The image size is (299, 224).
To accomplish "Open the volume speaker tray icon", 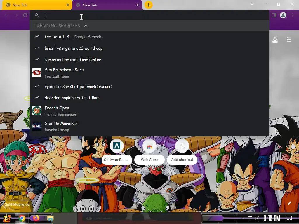I will 257,218.
